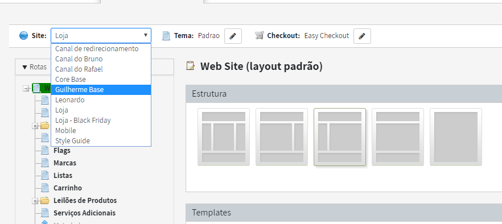Screen dimensions: 502x224
Task: Edit Tema Padrao with pencil button
Action: [233, 36]
